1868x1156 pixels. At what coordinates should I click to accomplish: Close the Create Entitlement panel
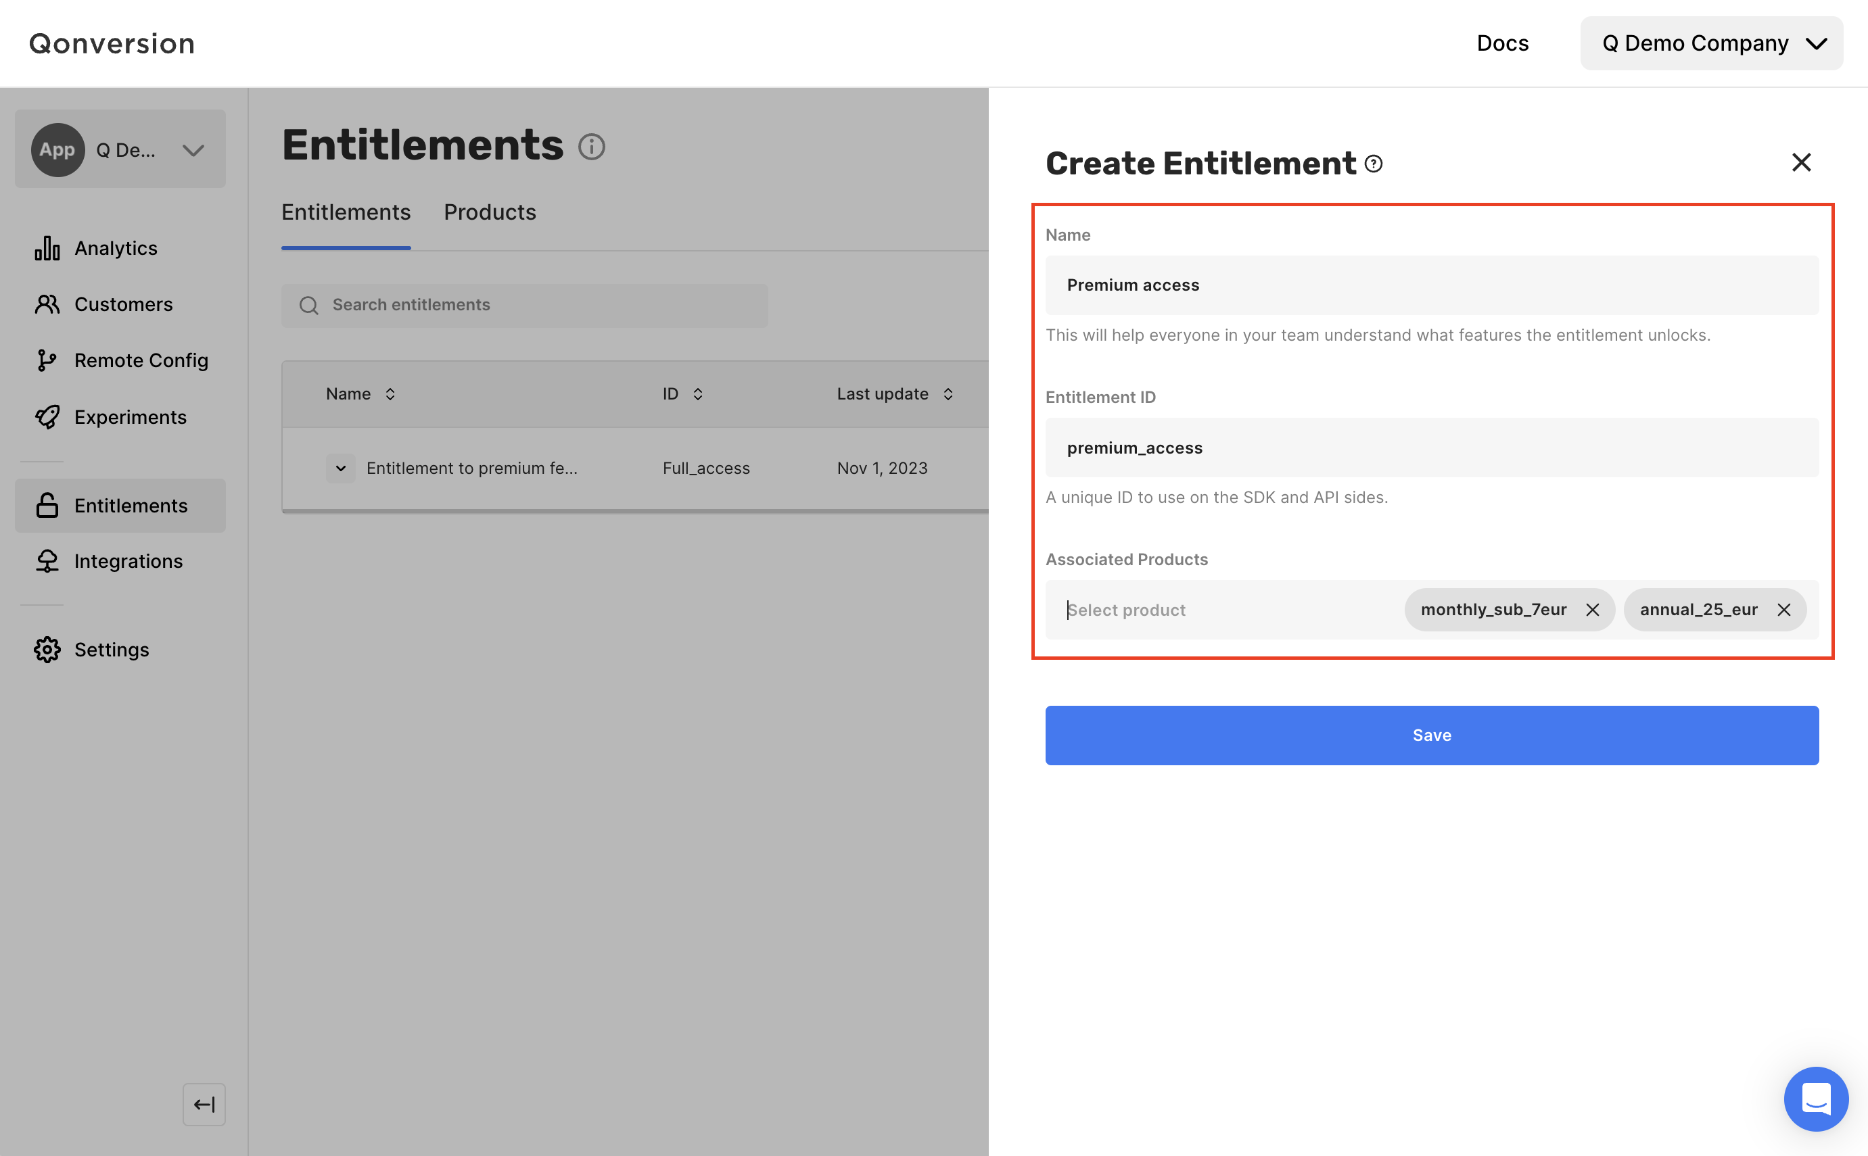(x=1800, y=162)
